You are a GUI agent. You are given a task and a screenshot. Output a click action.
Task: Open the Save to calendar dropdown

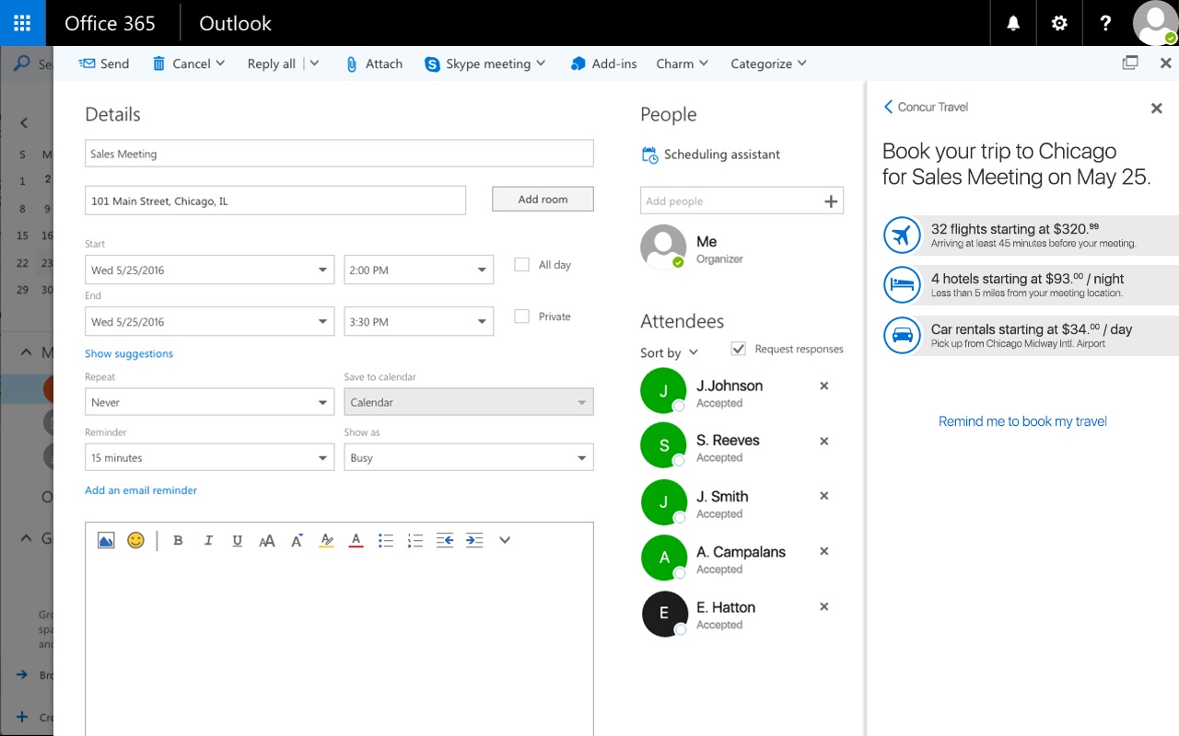[469, 402]
